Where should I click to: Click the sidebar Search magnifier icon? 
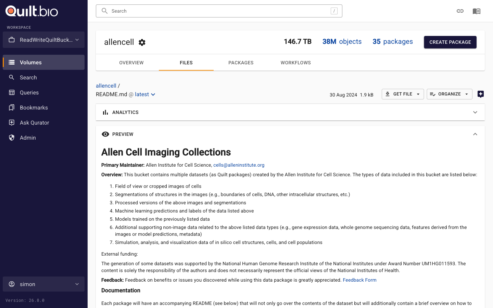click(12, 77)
